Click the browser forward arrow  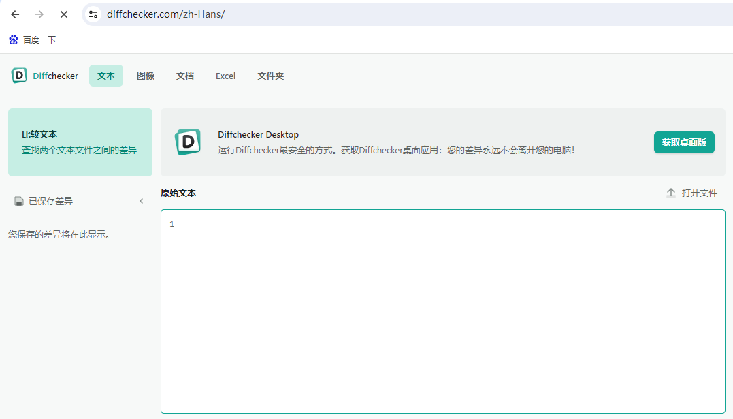[39, 14]
